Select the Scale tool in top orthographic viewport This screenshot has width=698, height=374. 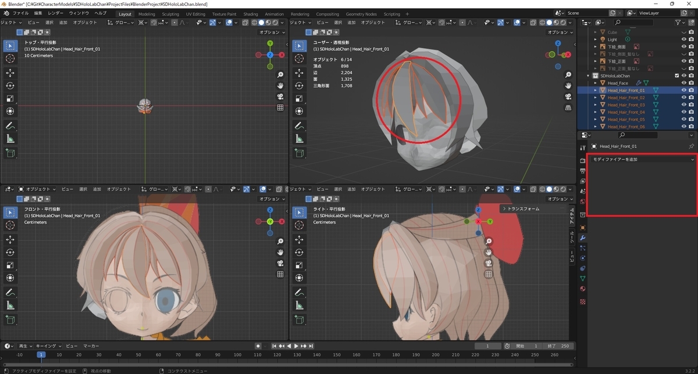10,98
